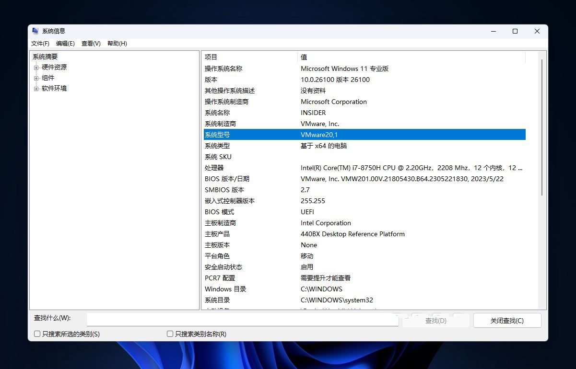This screenshot has width=576, height=369.
Task: Click the 系统信息 icon in the title bar
Action: coord(35,31)
